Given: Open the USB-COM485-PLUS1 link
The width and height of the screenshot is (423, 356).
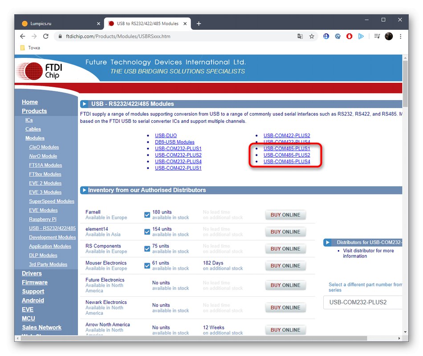Looking at the screenshot, I should [287, 149].
